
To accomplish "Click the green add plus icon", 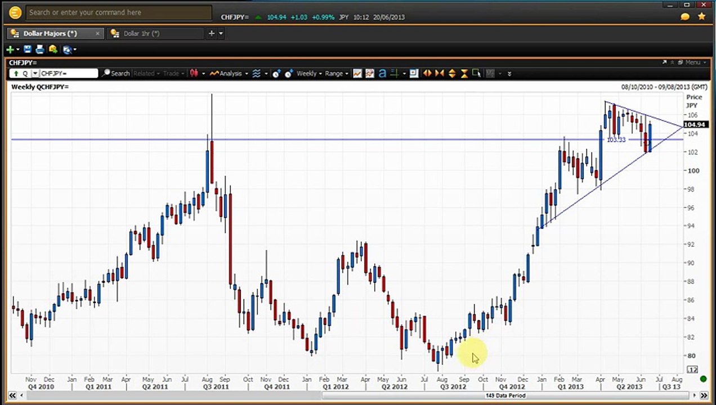I will coord(10,49).
